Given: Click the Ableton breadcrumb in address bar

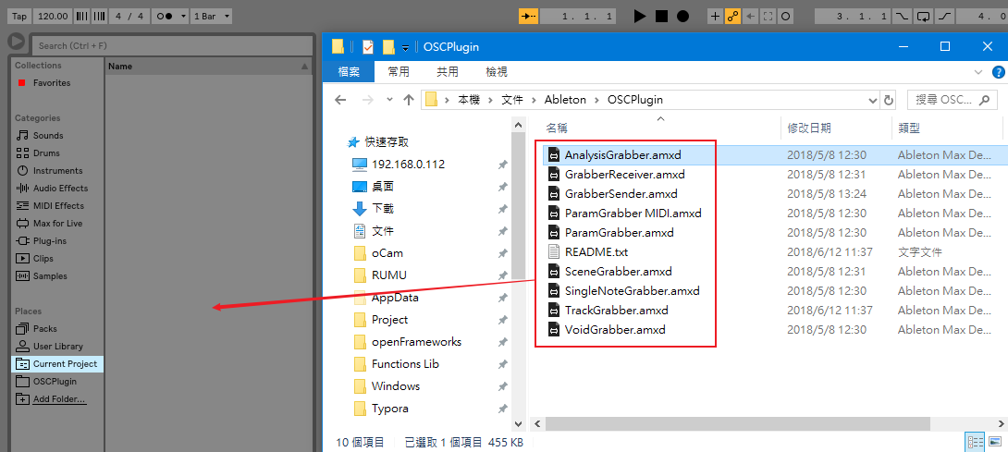Looking at the screenshot, I should 565,100.
